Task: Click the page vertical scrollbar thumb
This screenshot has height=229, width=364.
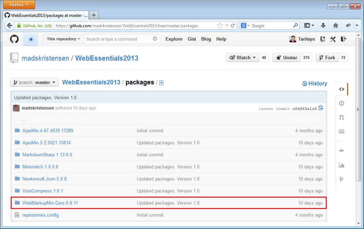Action: [358, 110]
